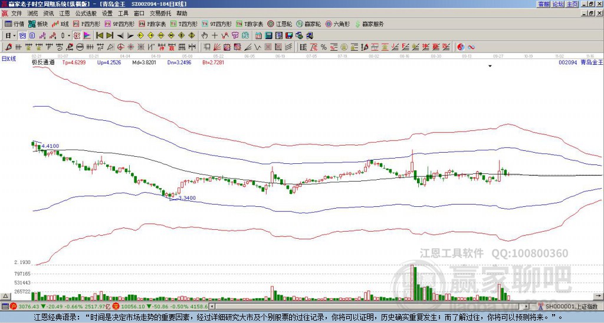Click the Shenzhen index 10056.10 status value
The width and height of the screenshot is (604, 323).
(x=133, y=306)
